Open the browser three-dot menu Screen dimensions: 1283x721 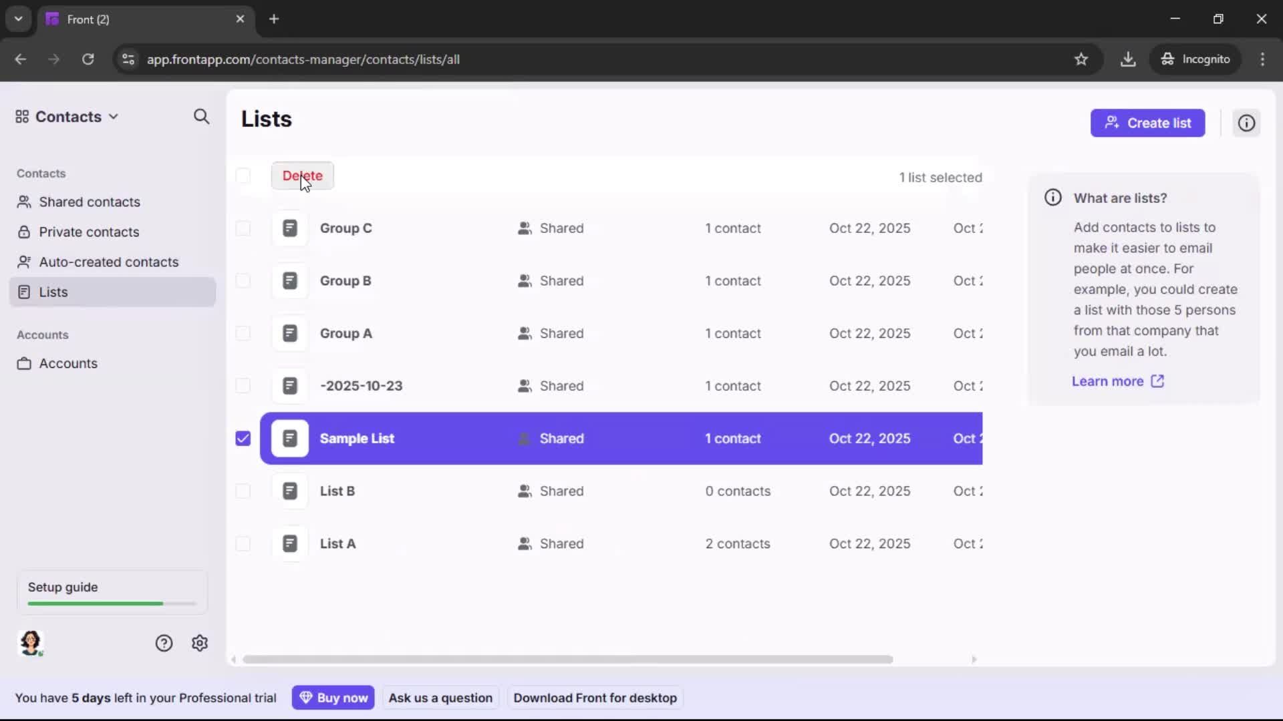pyautogui.click(x=1264, y=59)
